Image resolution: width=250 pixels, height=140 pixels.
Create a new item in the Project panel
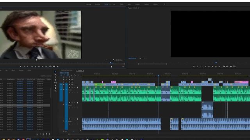[x=46, y=134]
